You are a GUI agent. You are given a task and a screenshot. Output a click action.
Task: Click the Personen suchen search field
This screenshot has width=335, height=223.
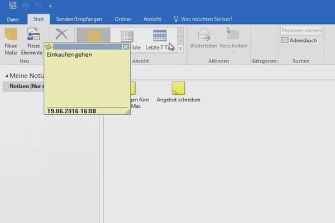tap(301, 31)
